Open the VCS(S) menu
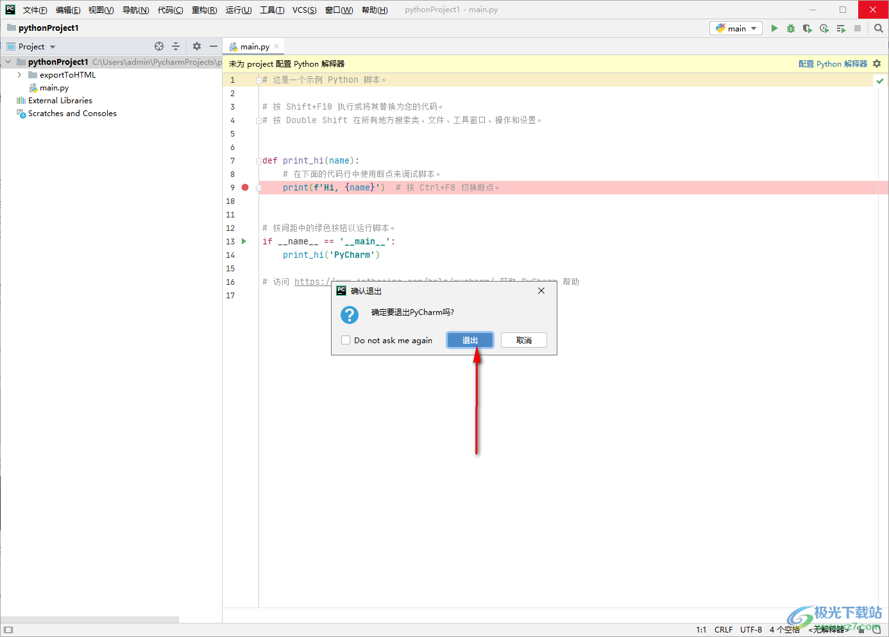The width and height of the screenshot is (889, 637). point(304,10)
